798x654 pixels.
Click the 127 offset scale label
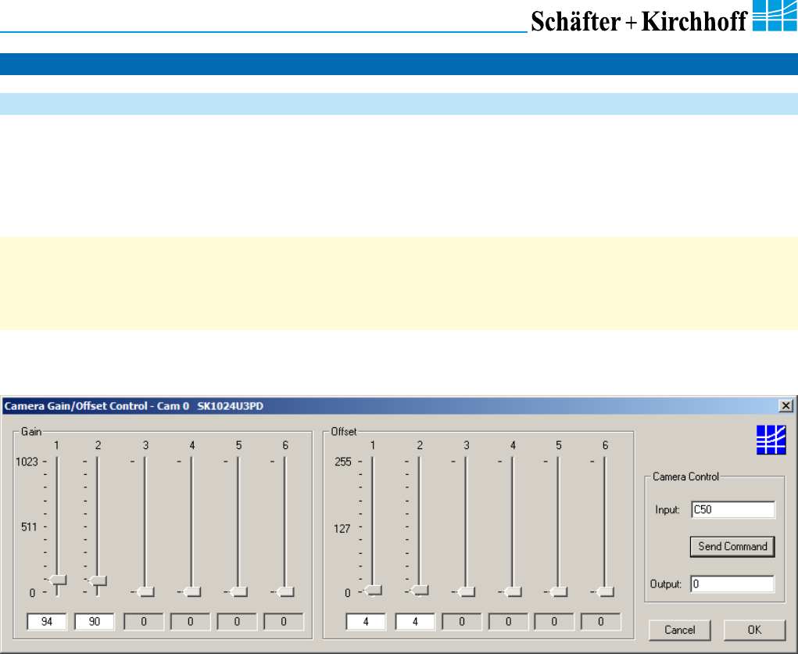(x=342, y=529)
